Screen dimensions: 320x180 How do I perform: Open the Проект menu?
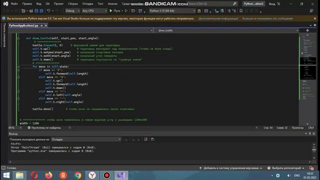tap(58, 3)
